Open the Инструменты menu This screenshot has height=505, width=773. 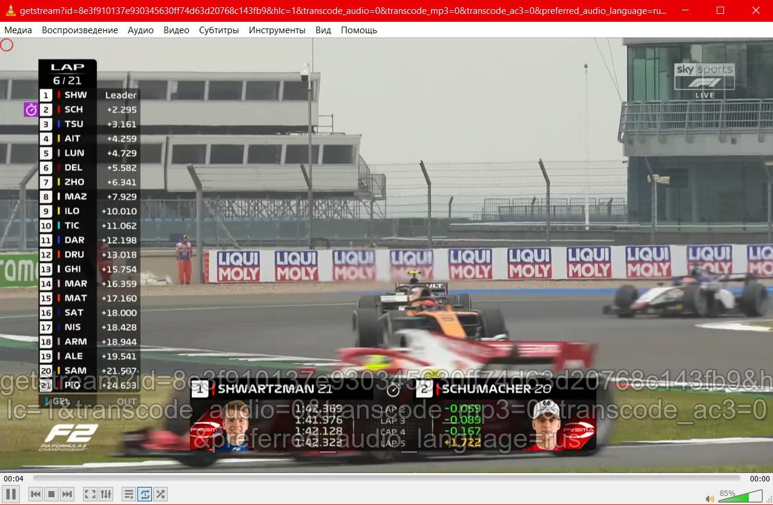[x=277, y=30]
